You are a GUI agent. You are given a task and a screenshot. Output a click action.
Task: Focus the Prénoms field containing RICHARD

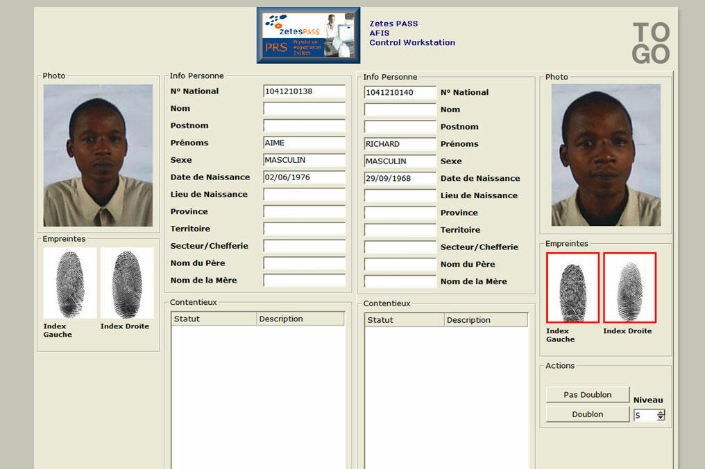[x=400, y=144]
